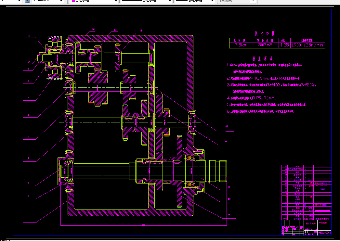Click the overall length dimension text below housing
This screenshot has height=241, width=340.
click(143, 225)
